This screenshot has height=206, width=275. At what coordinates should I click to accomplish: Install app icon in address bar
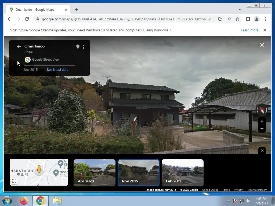tap(220, 19)
